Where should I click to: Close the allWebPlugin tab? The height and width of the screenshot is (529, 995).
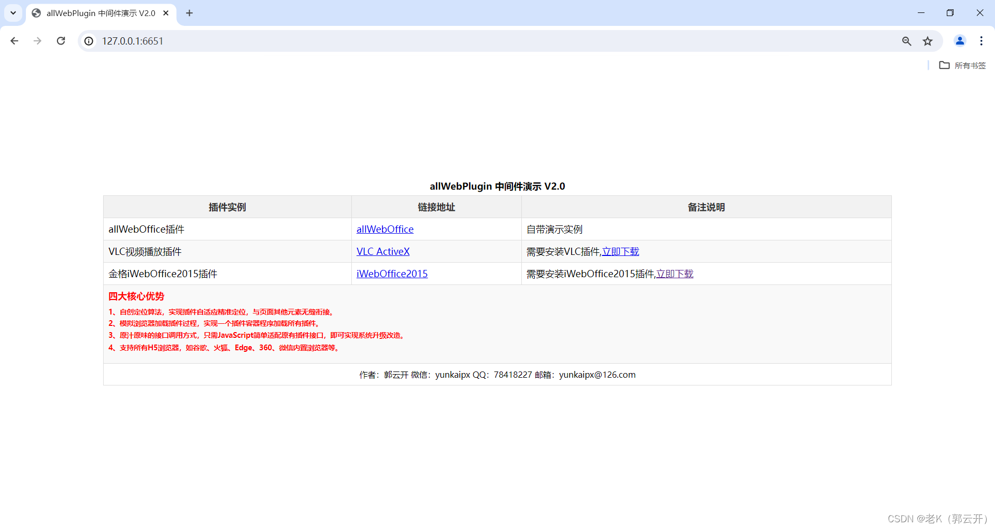[x=166, y=13]
